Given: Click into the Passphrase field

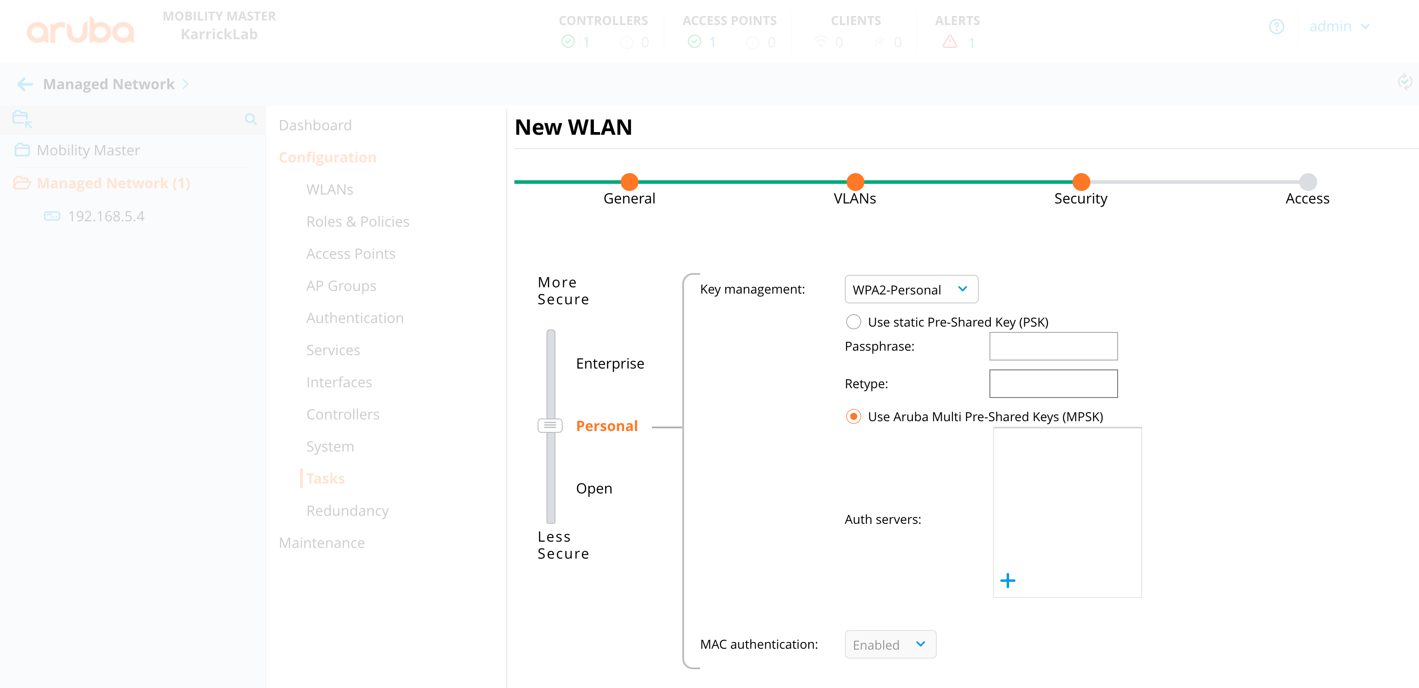Looking at the screenshot, I should (x=1053, y=346).
